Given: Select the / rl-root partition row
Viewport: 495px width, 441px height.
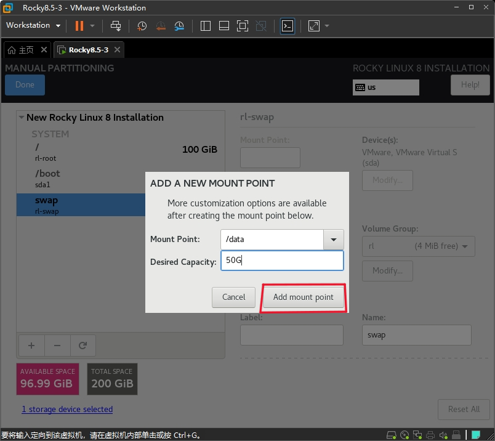Looking at the screenshot, I should 121,152.
